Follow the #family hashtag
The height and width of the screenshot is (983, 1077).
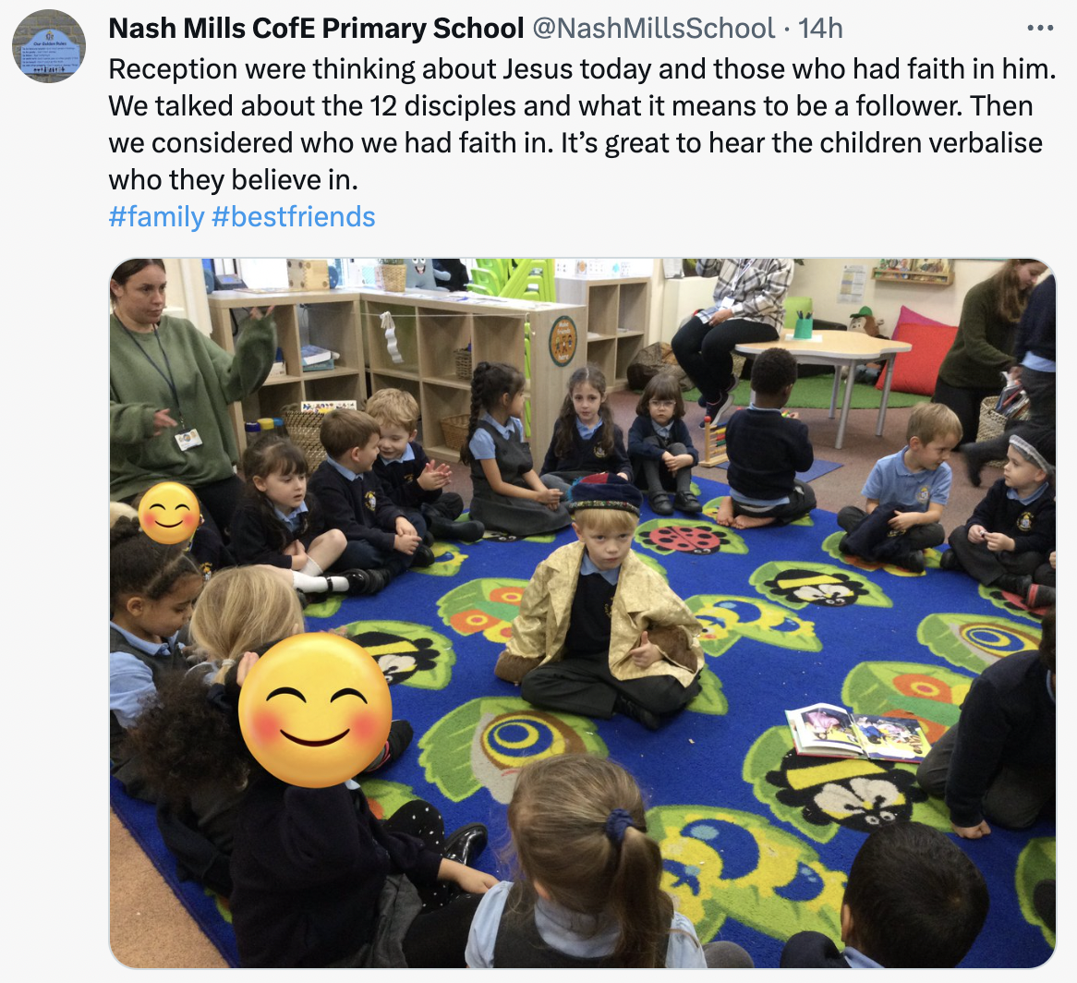click(x=157, y=217)
